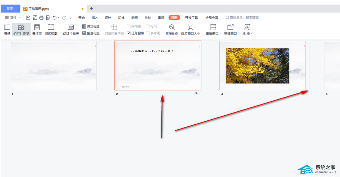340x177 pixels.
Task: Click the export-to-PDF icon in quick toolbar
Action: 35,18
